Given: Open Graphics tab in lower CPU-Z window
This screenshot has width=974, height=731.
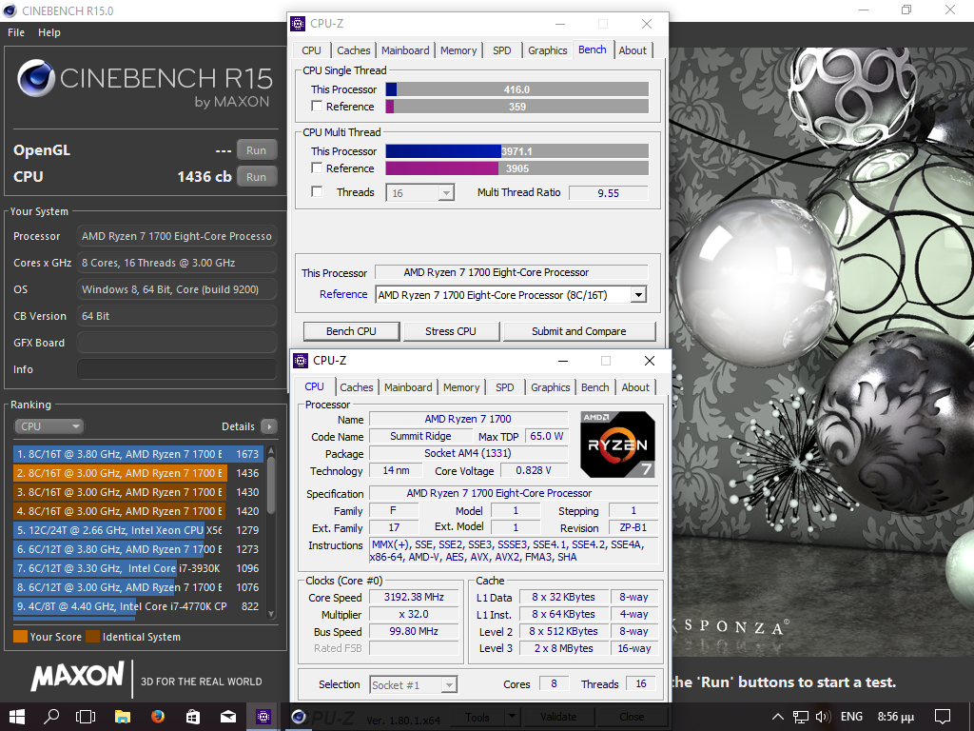Looking at the screenshot, I should pyautogui.click(x=551, y=387).
